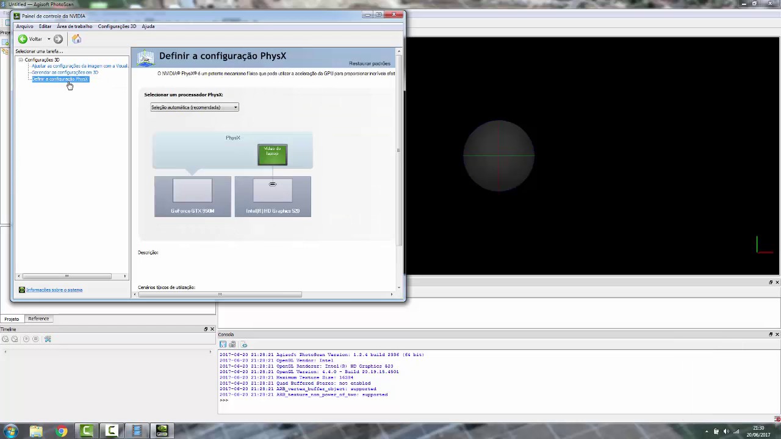Click the taskbar network signal icon
The height and width of the screenshot is (439, 781).
click(x=736, y=432)
